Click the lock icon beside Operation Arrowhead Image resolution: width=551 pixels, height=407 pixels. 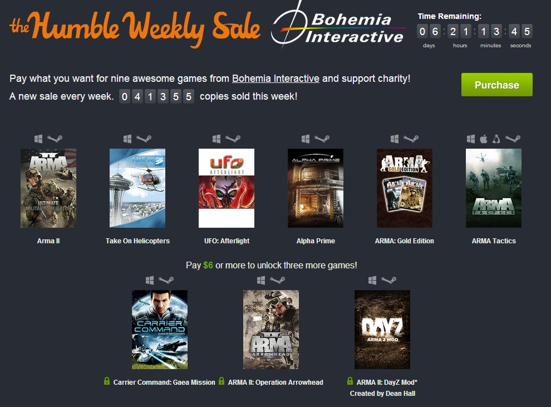tap(222, 381)
